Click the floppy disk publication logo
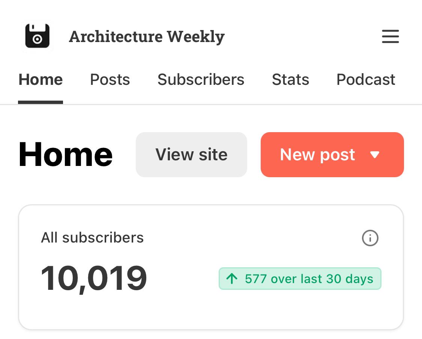The image size is (422, 339). (38, 36)
